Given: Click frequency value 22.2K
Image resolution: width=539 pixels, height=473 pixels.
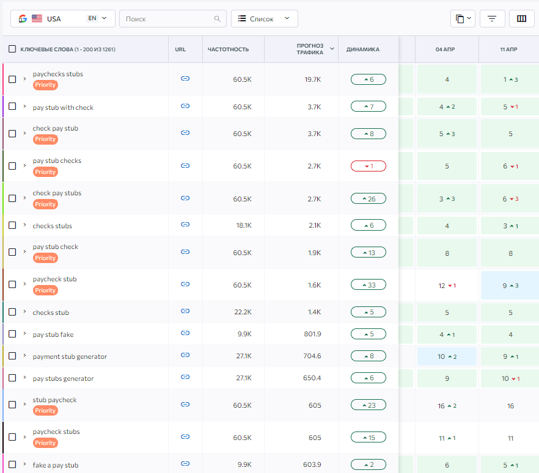Looking at the screenshot, I should coord(243,312).
